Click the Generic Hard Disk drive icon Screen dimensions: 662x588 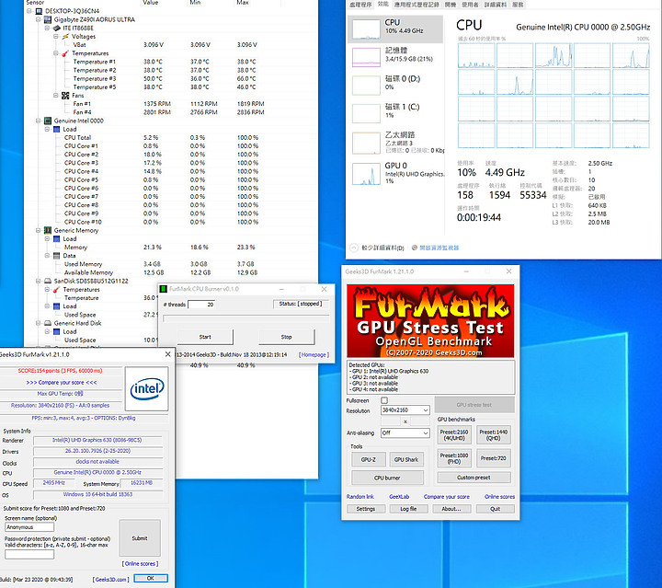[48, 323]
